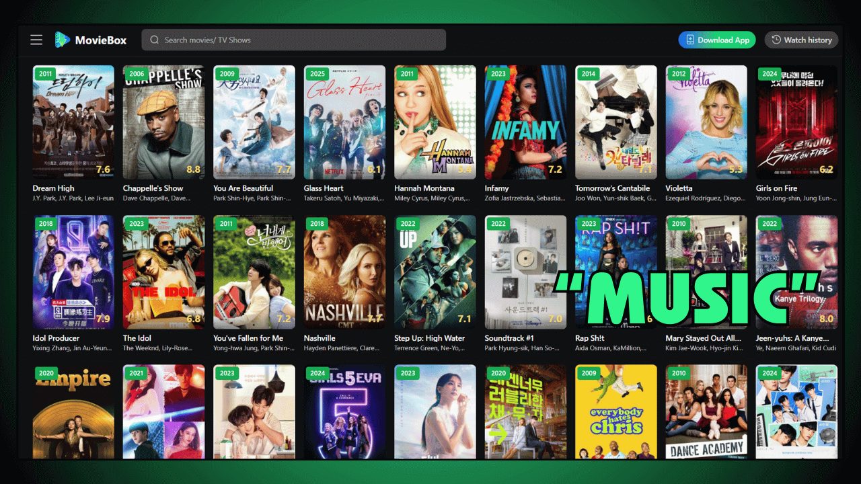Open Watch history
The image size is (861, 484).
pos(801,40)
